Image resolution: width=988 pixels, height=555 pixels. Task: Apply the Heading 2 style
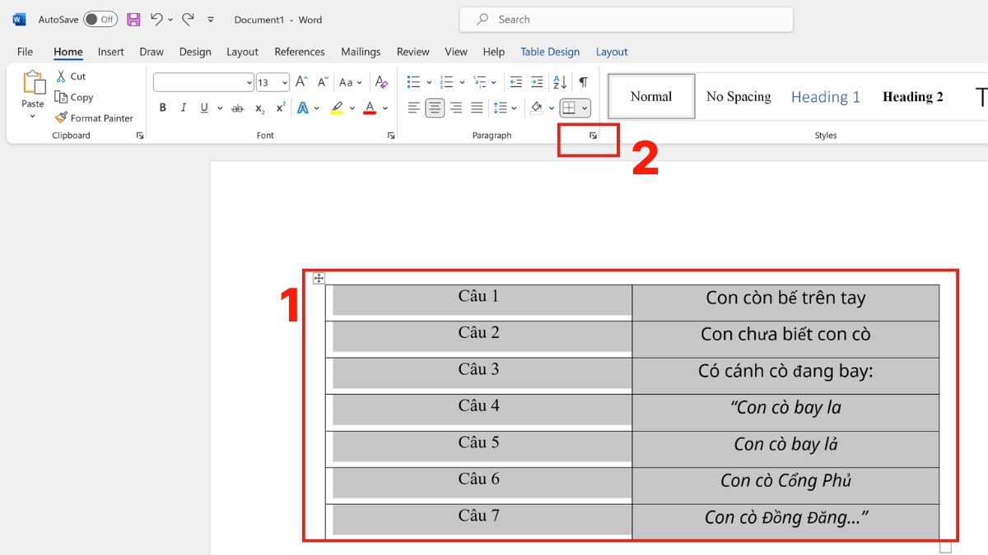(x=913, y=96)
